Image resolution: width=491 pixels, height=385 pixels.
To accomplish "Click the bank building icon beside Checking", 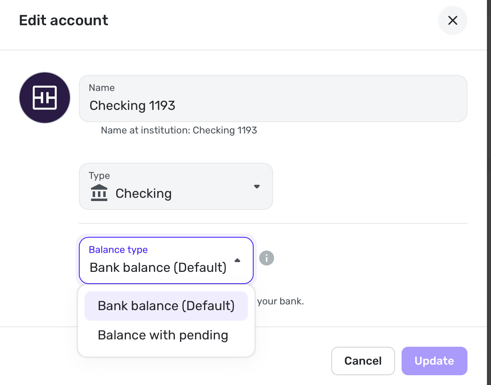I will point(99,193).
